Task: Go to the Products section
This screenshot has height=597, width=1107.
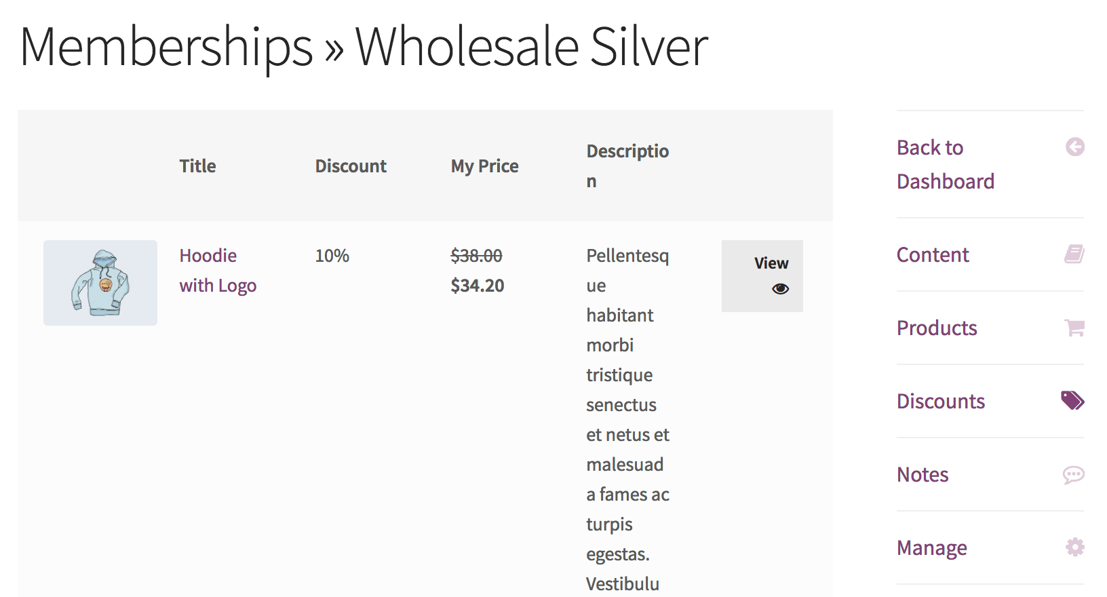Action: tap(937, 328)
